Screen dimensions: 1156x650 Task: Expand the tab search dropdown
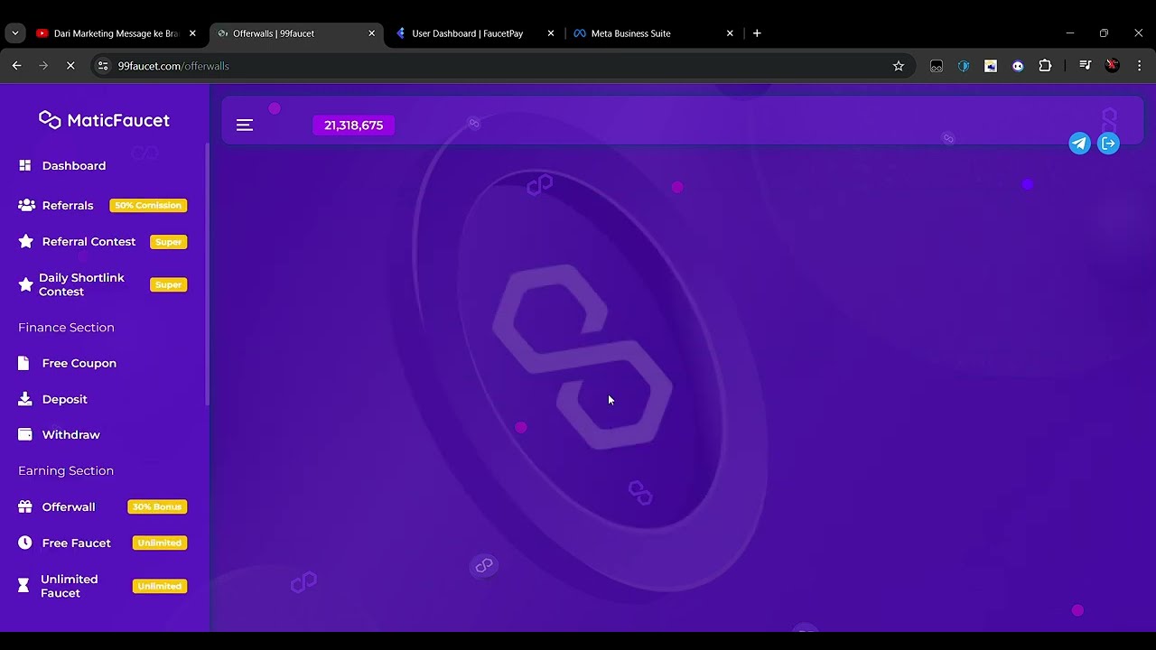14,33
